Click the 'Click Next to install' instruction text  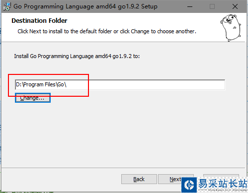pyautogui.click(x=107, y=31)
